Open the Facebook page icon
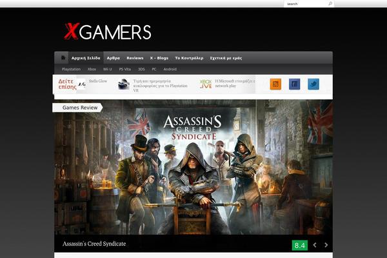The width and height of the screenshot is (387, 258). click(295, 84)
